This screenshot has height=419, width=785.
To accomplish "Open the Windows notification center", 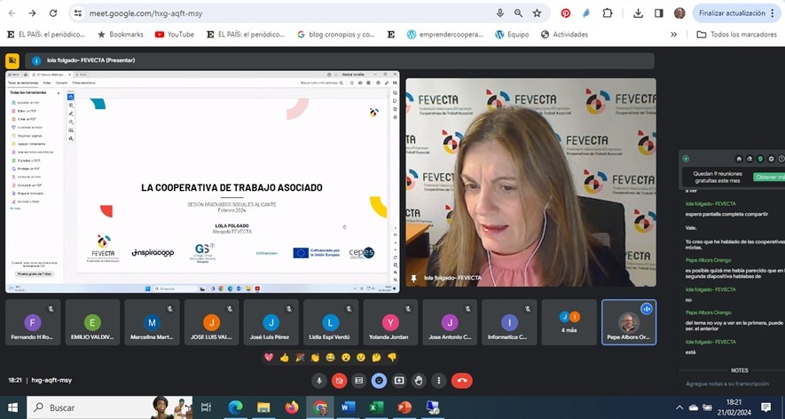I will point(765,407).
